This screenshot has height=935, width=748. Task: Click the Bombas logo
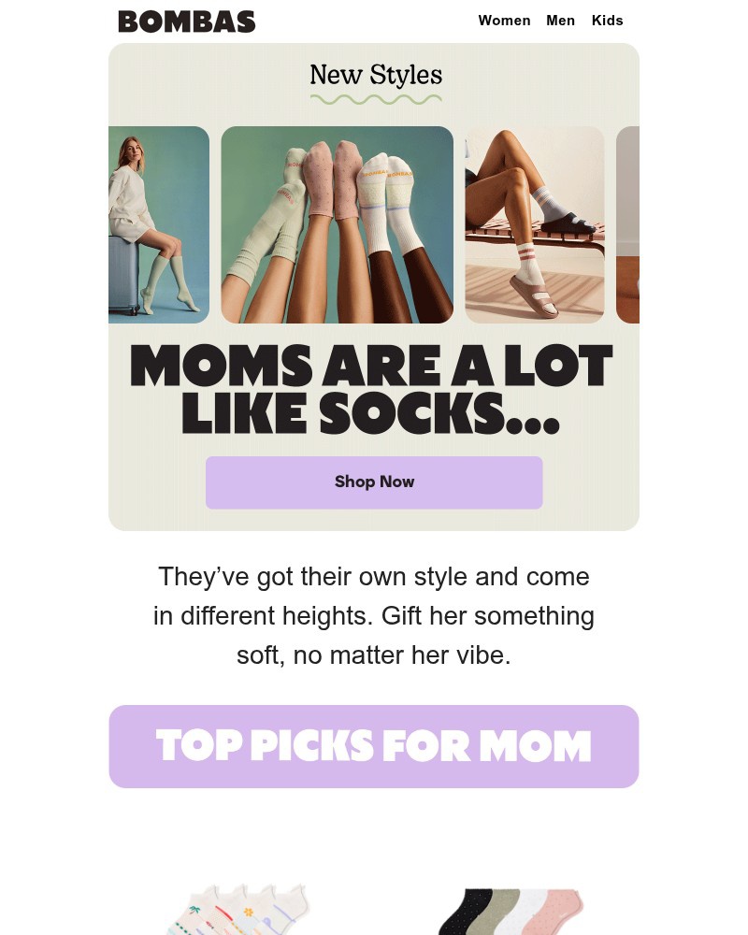pos(186,21)
